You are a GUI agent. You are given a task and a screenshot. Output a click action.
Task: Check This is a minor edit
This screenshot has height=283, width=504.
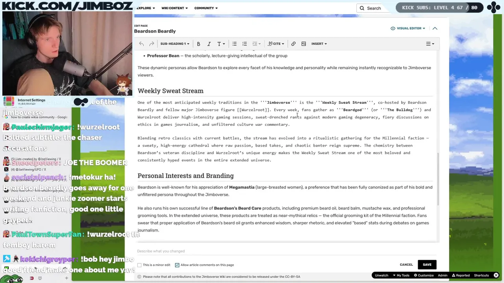[139, 265]
